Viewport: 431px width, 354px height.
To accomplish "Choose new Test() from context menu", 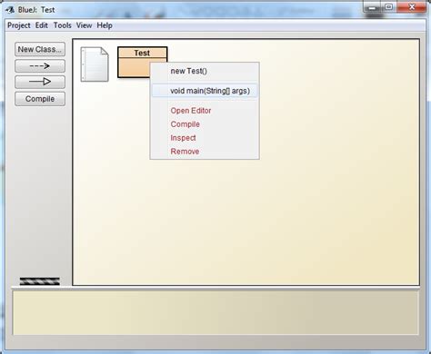I will [x=205, y=71].
